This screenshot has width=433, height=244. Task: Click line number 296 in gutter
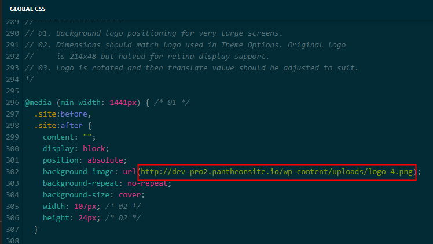(12, 103)
